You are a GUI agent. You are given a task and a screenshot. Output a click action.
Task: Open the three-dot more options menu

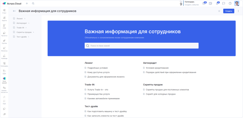pyautogui.click(x=238, y=11)
